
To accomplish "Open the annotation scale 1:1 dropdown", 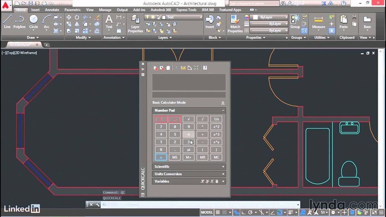I will pyautogui.click(x=325, y=212).
